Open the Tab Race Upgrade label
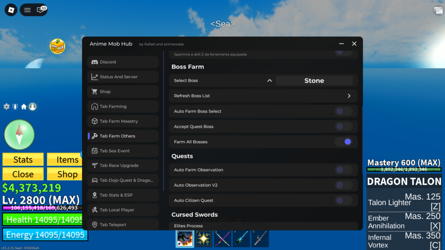The image size is (445, 250). pyautogui.click(x=119, y=165)
